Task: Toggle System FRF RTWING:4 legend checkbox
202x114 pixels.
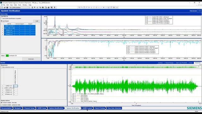Action: (x=147, y=23)
